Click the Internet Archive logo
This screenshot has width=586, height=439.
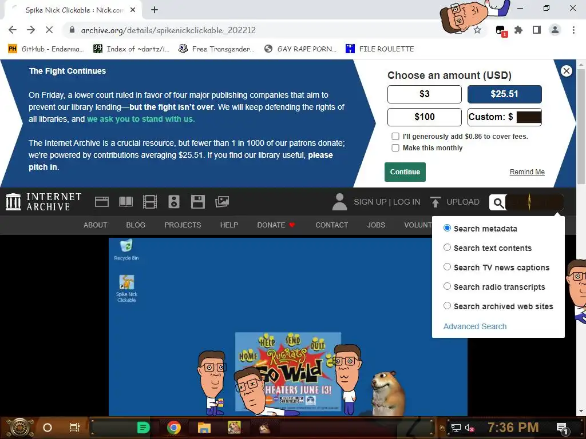click(43, 202)
